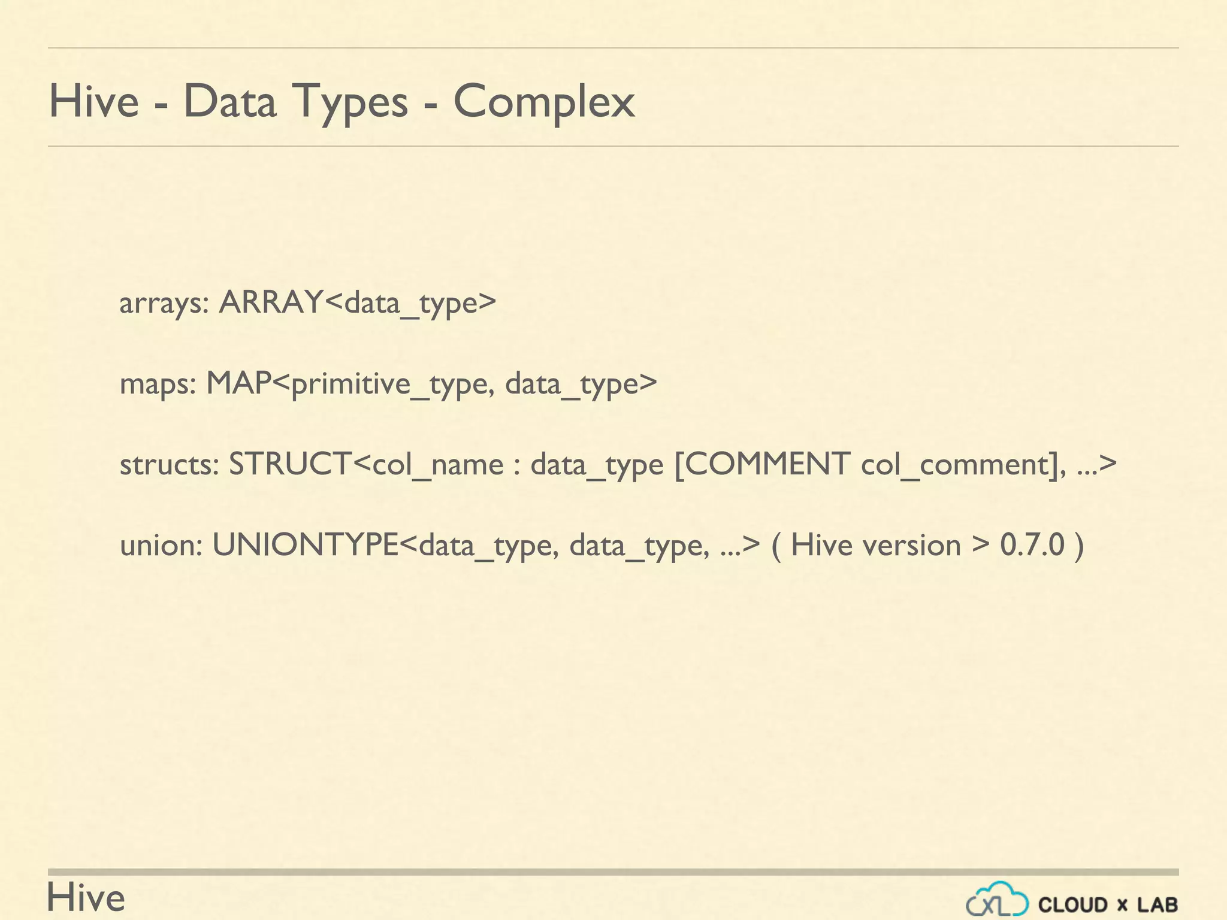Click the maps: MAP<primitive_type, data_type> line
The image size is (1227, 920).
[x=388, y=383]
